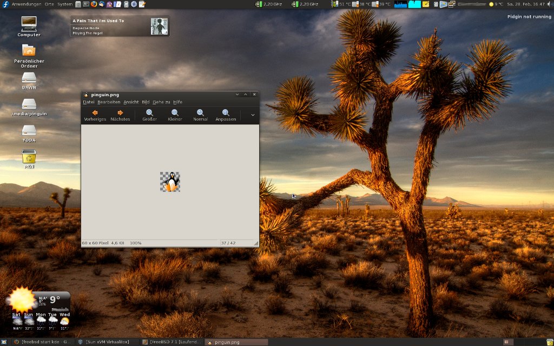Click the Vorheriges (previous image) arrow
This screenshot has height=346, width=554.
coord(95,115)
